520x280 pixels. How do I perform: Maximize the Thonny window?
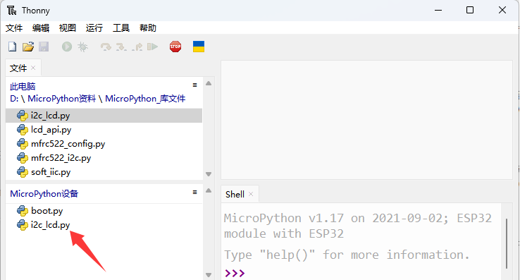click(x=470, y=11)
